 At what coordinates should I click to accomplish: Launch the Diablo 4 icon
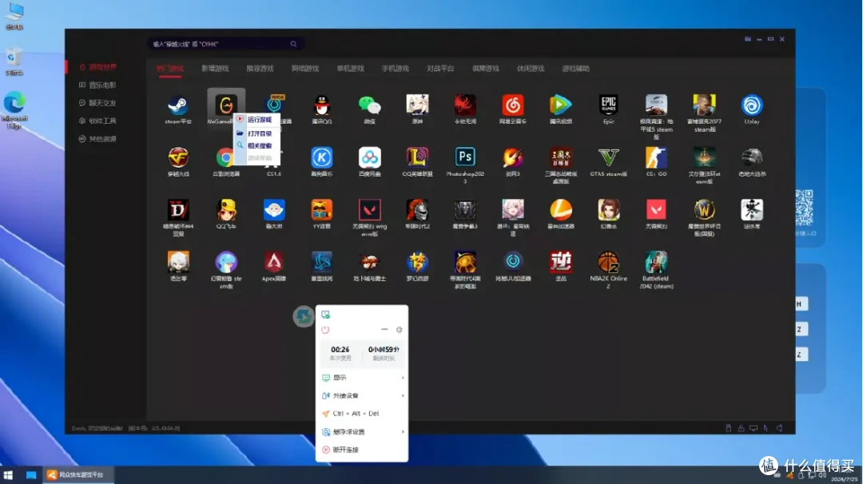point(177,210)
